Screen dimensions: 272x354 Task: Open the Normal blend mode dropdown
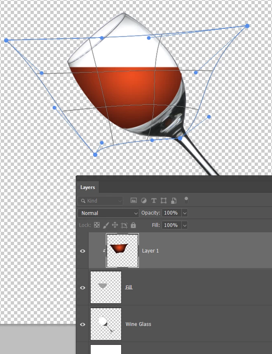108,213
